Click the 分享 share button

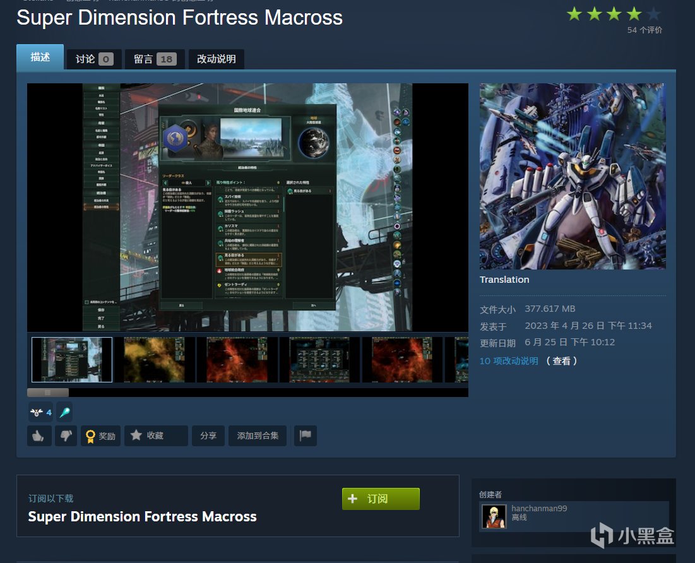click(208, 436)
